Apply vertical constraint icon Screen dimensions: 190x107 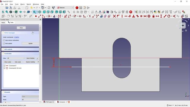122,16
